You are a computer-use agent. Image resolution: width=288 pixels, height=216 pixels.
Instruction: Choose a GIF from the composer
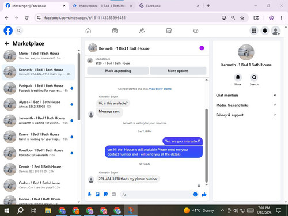[x=114, y=195]
